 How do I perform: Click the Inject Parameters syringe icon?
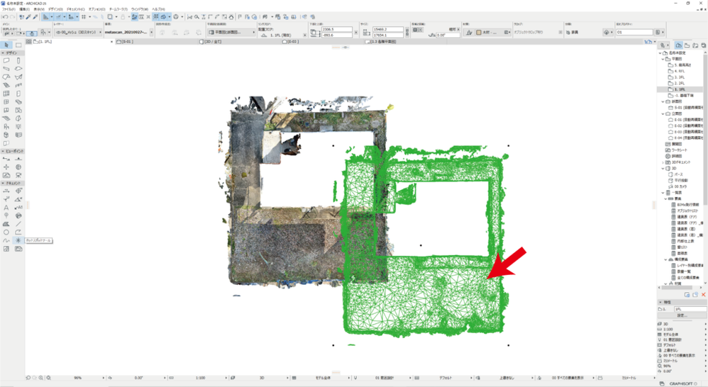[35, 17]
